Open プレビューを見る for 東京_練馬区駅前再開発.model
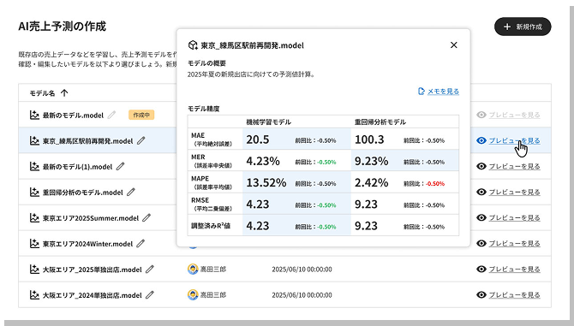This screenshot has height=326, width=574. 514,140
